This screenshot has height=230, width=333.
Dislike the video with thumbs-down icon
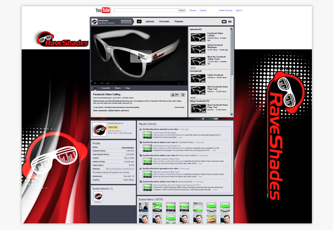[183, 95]
